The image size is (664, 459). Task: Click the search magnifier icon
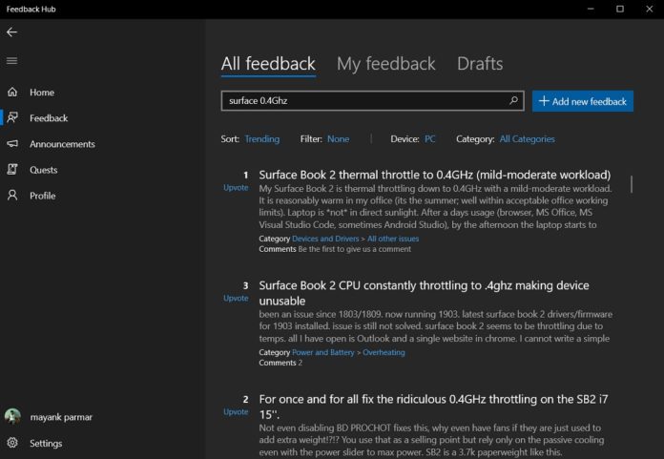(513, 101)
